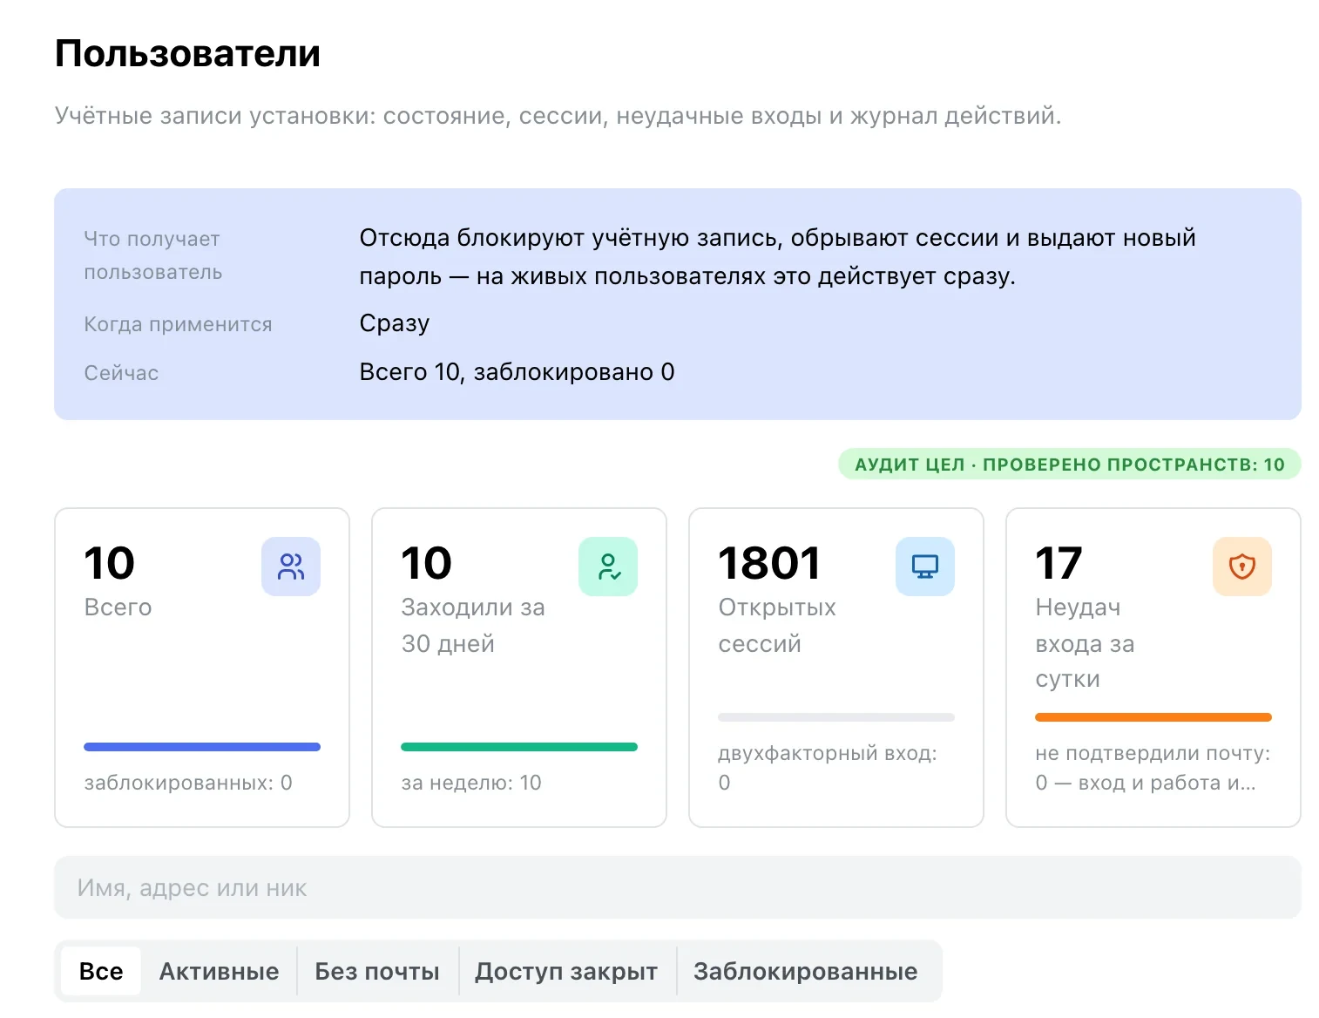1319x1018 pixels.
Task: Switch to Заблокированные tab
Action: [806, 971]
